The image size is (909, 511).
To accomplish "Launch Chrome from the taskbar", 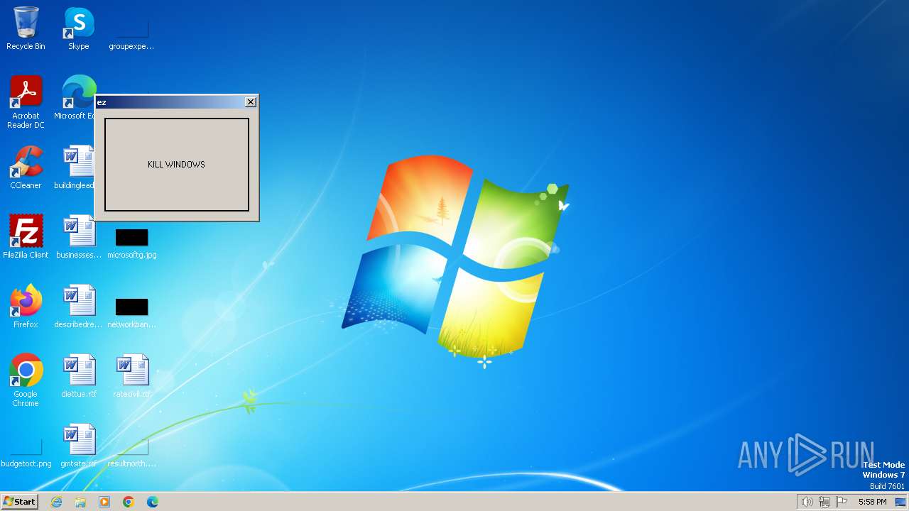I will tap(129, 502).
